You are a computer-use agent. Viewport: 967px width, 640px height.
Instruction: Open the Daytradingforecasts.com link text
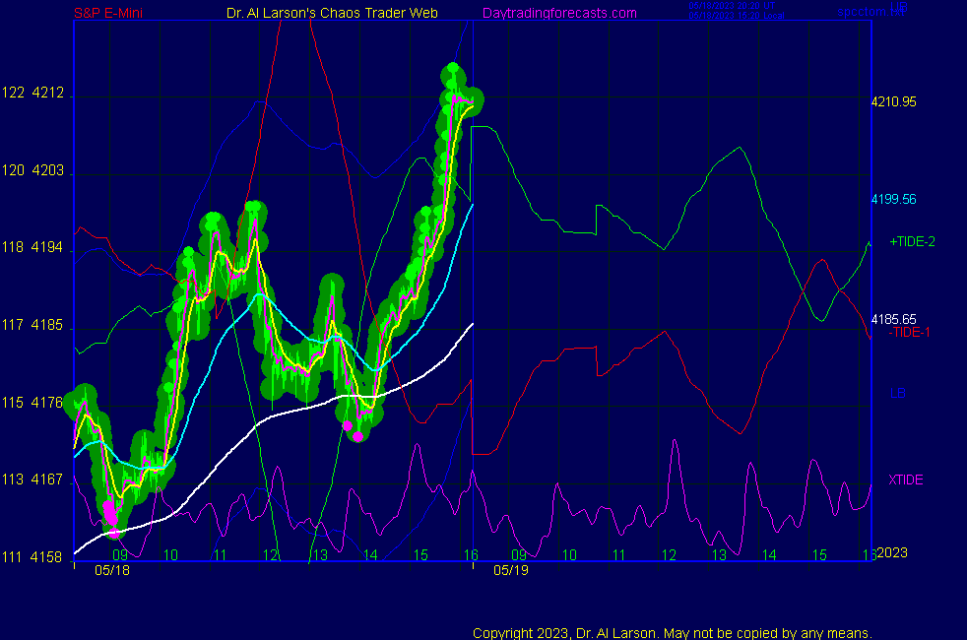(x=559, y=13)
